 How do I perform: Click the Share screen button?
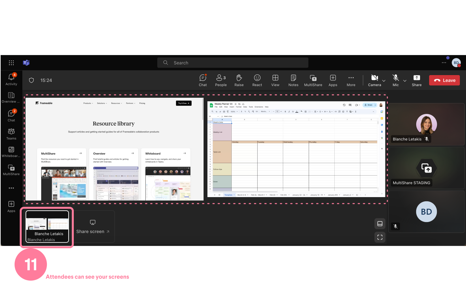[93, 227]
